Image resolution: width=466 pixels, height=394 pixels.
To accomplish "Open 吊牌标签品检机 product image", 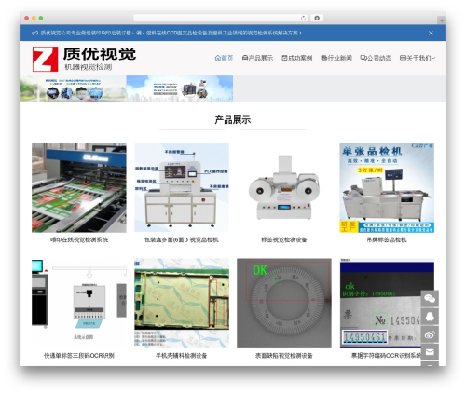I will [x=387, y=187].
